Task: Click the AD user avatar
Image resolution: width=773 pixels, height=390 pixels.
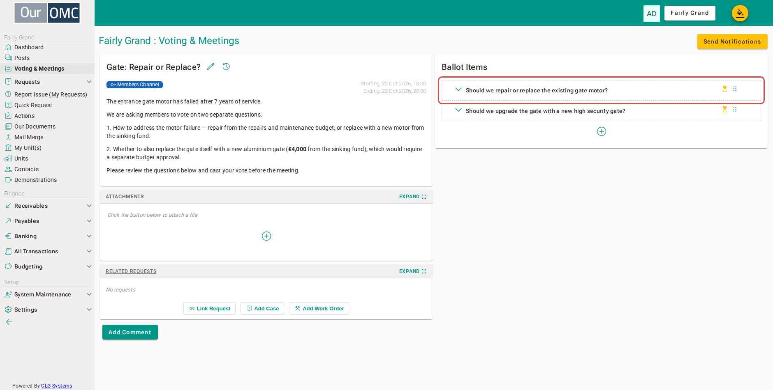Action: pyautogui.click(x=652, y=14)
